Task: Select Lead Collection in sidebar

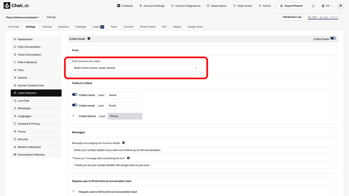Action: [36, 93]
